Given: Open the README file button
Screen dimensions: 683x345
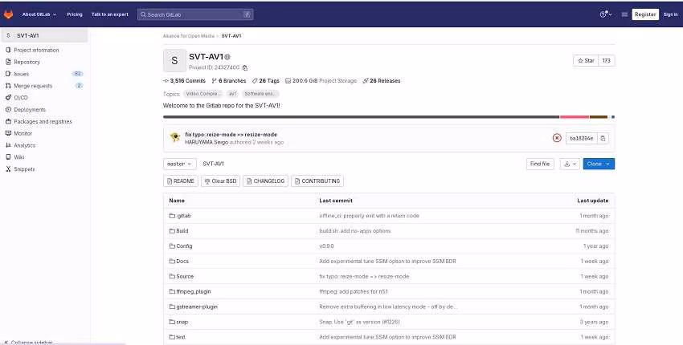Looking at the screenshot, I should click(x=181, y=181).
